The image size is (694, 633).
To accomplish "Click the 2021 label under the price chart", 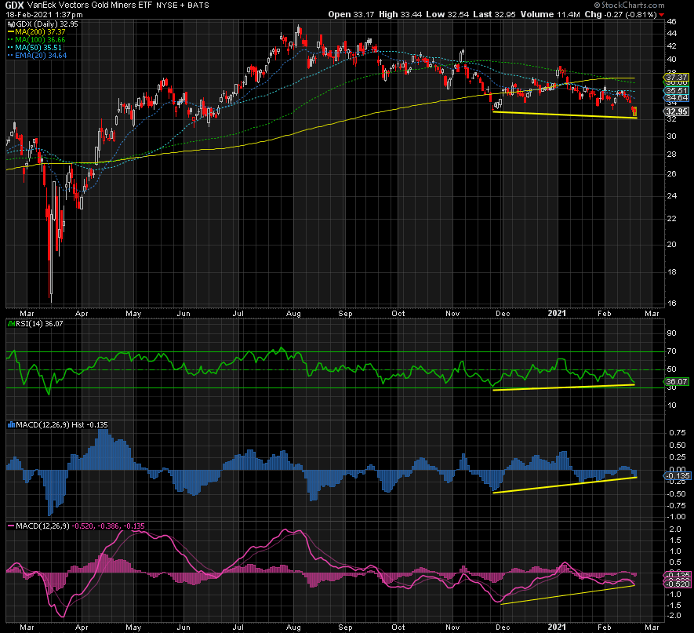I will point(557,314).
